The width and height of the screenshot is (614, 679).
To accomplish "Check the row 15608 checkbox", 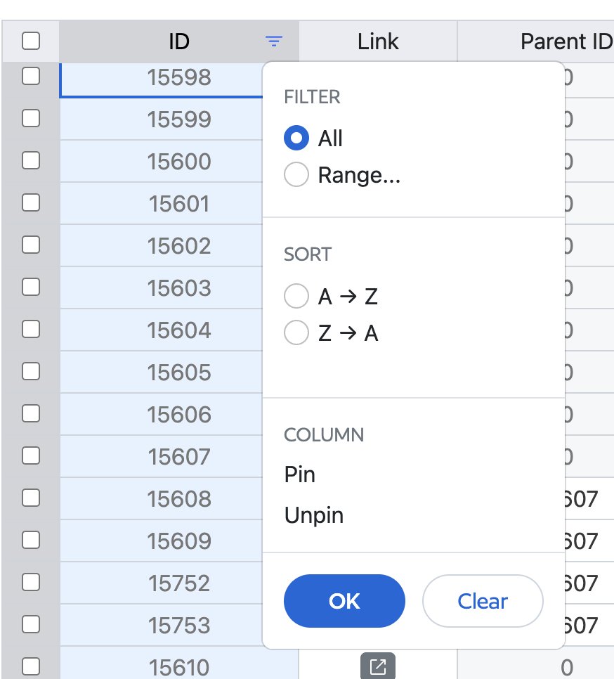I will tap(31, 498).
